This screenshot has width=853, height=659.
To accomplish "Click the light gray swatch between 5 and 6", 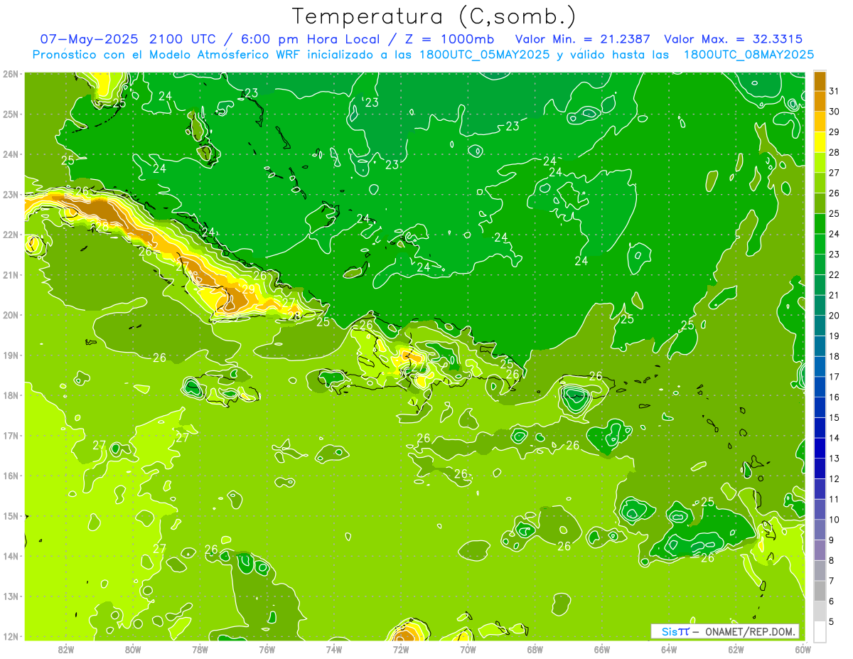I will click(820, 611).
